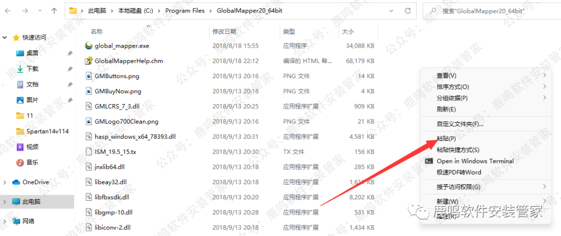Click the libgmp-10.dll file icon
Screen dimensions: 561x236
tap(89, 212)
